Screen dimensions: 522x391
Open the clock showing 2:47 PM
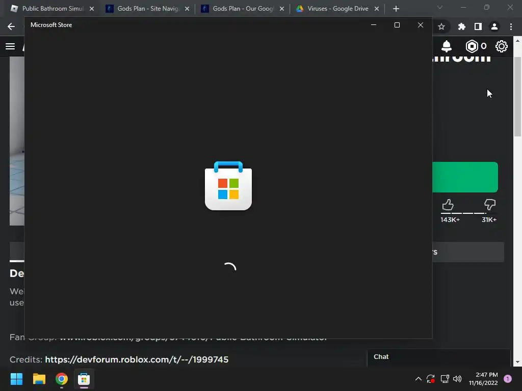pos(483,379)
